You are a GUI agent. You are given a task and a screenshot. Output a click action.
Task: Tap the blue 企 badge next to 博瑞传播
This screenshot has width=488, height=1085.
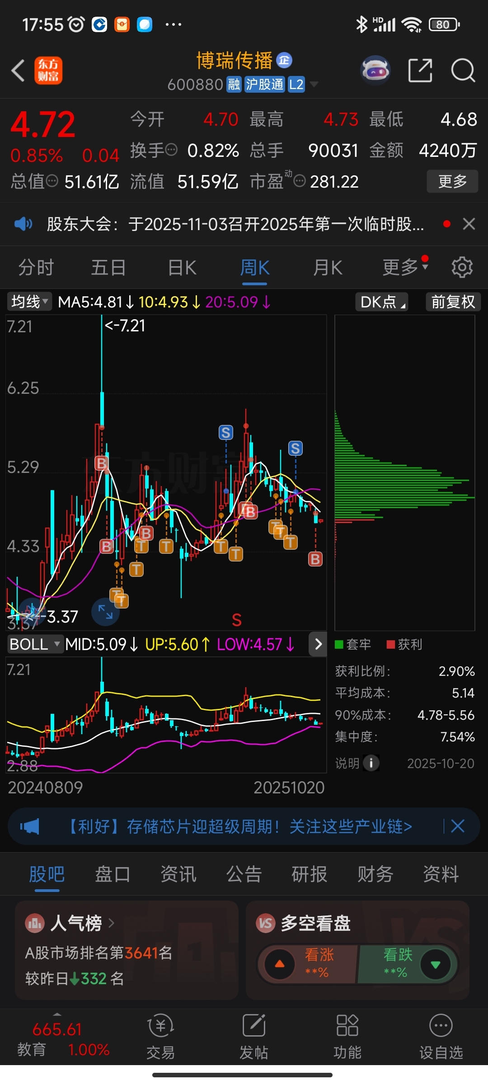point(284,60)
